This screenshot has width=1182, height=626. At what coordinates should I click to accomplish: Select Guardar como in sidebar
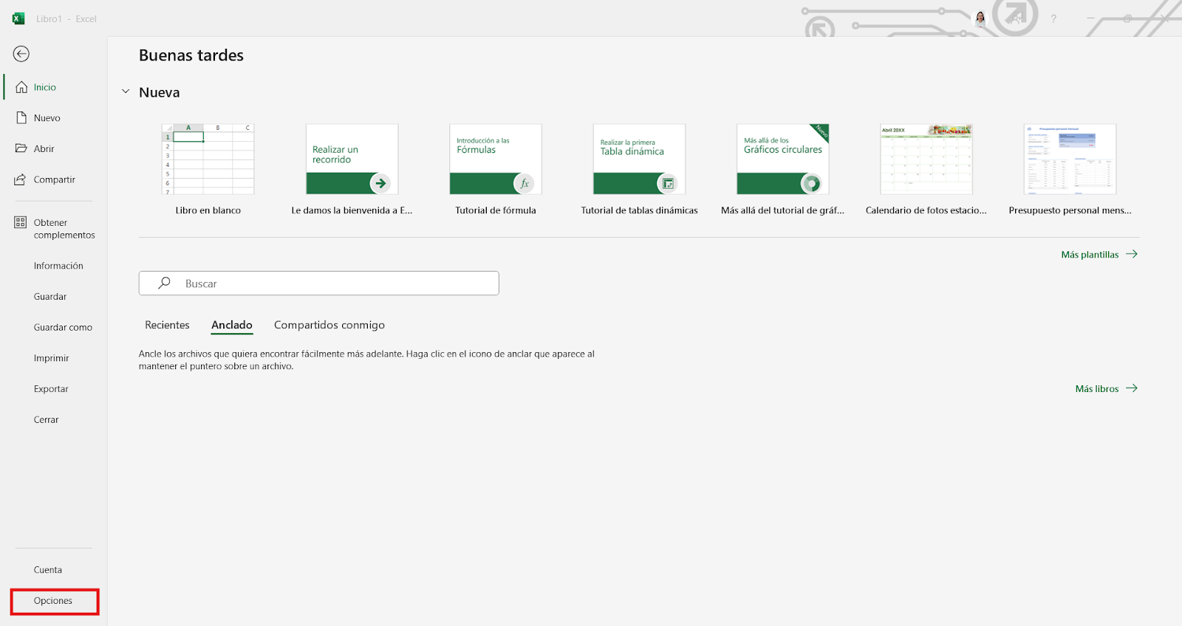pos(63,328)
